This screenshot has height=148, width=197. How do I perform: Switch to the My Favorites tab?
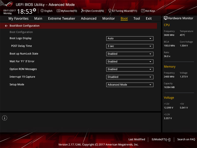pos(19,19)
